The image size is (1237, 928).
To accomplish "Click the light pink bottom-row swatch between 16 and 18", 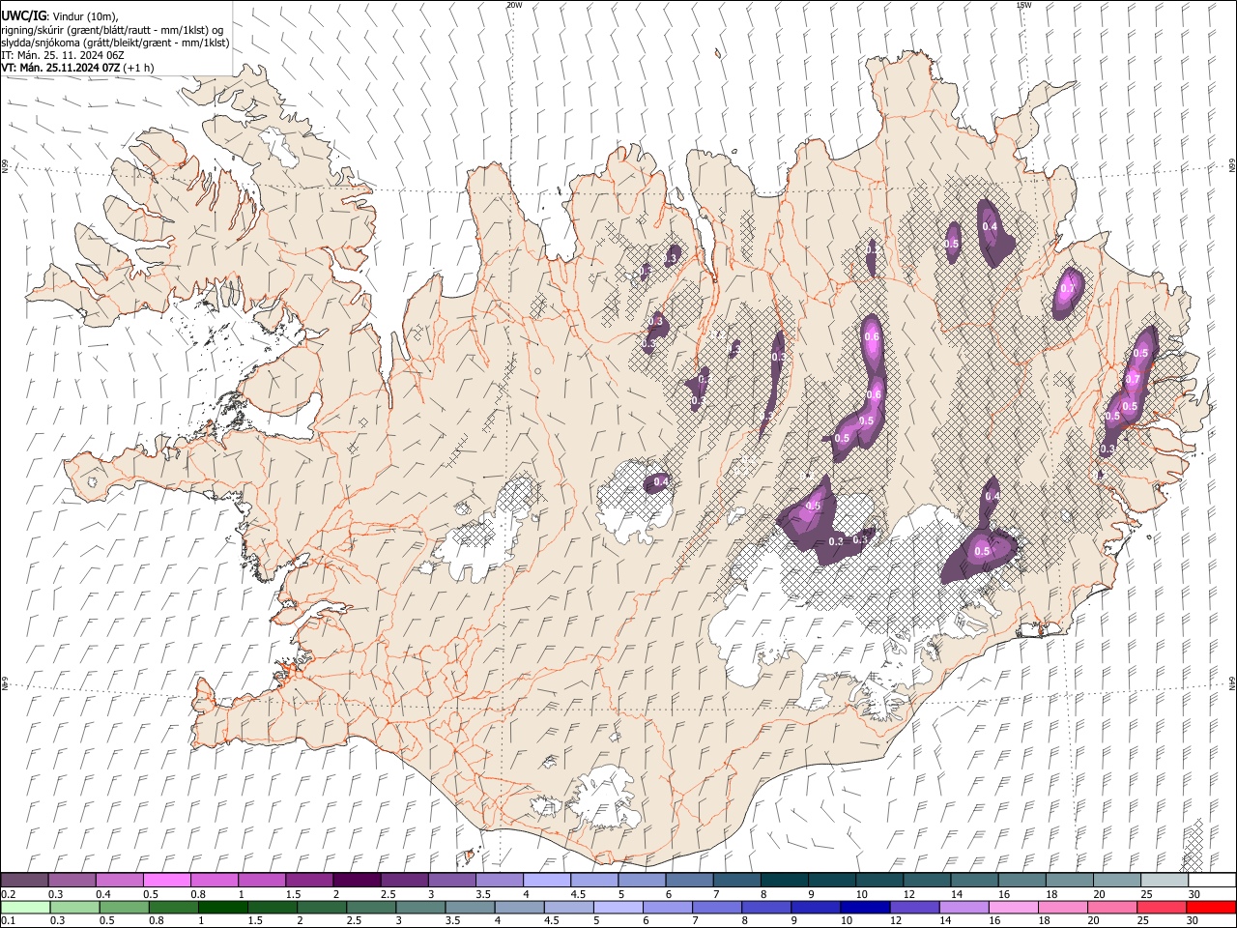I will [1014, 907].
